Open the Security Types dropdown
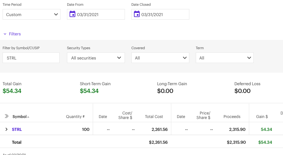The image size is (283, 155). [96, 58]
